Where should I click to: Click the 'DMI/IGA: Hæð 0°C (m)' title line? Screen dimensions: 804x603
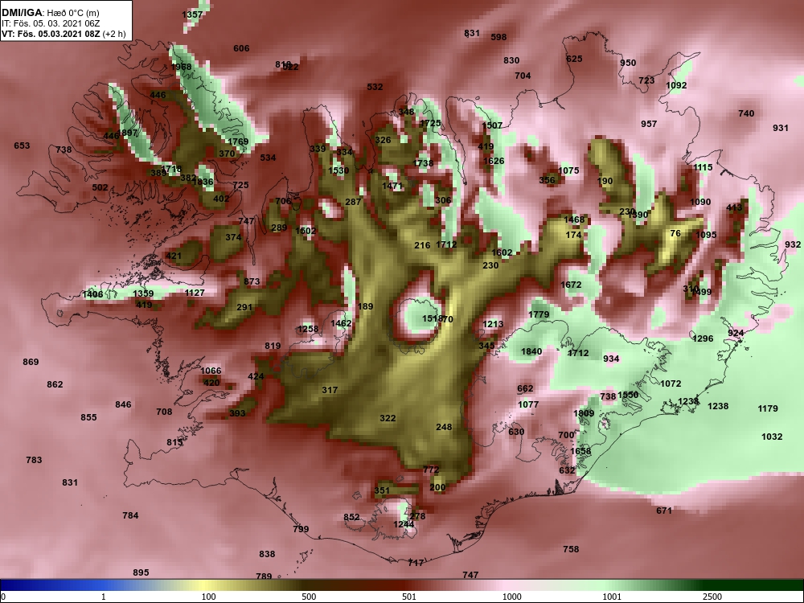tap(50, 13)
